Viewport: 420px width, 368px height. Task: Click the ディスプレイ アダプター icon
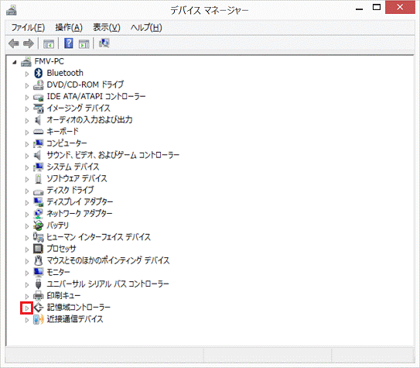tap(39, 202)
